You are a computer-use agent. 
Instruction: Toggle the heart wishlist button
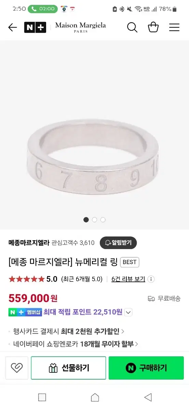pos(17,368)
